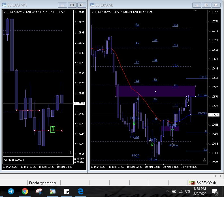224x197 pixels.
Task: Click the green arrow in M15 chart
Action: pyautogui.click(x=53, y=129)
